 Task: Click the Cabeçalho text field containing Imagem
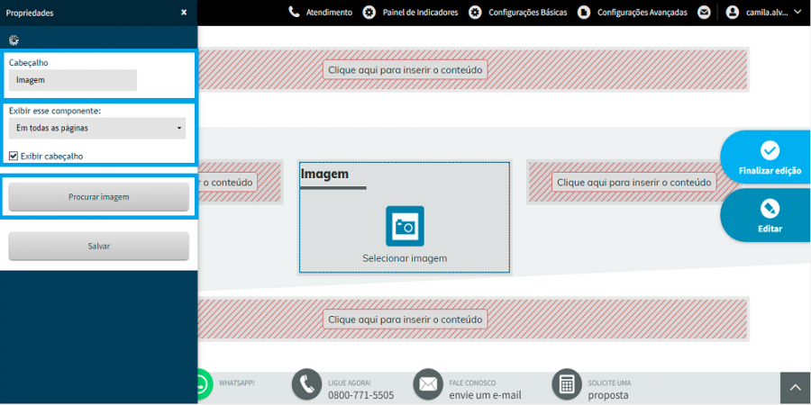(73, 80)
